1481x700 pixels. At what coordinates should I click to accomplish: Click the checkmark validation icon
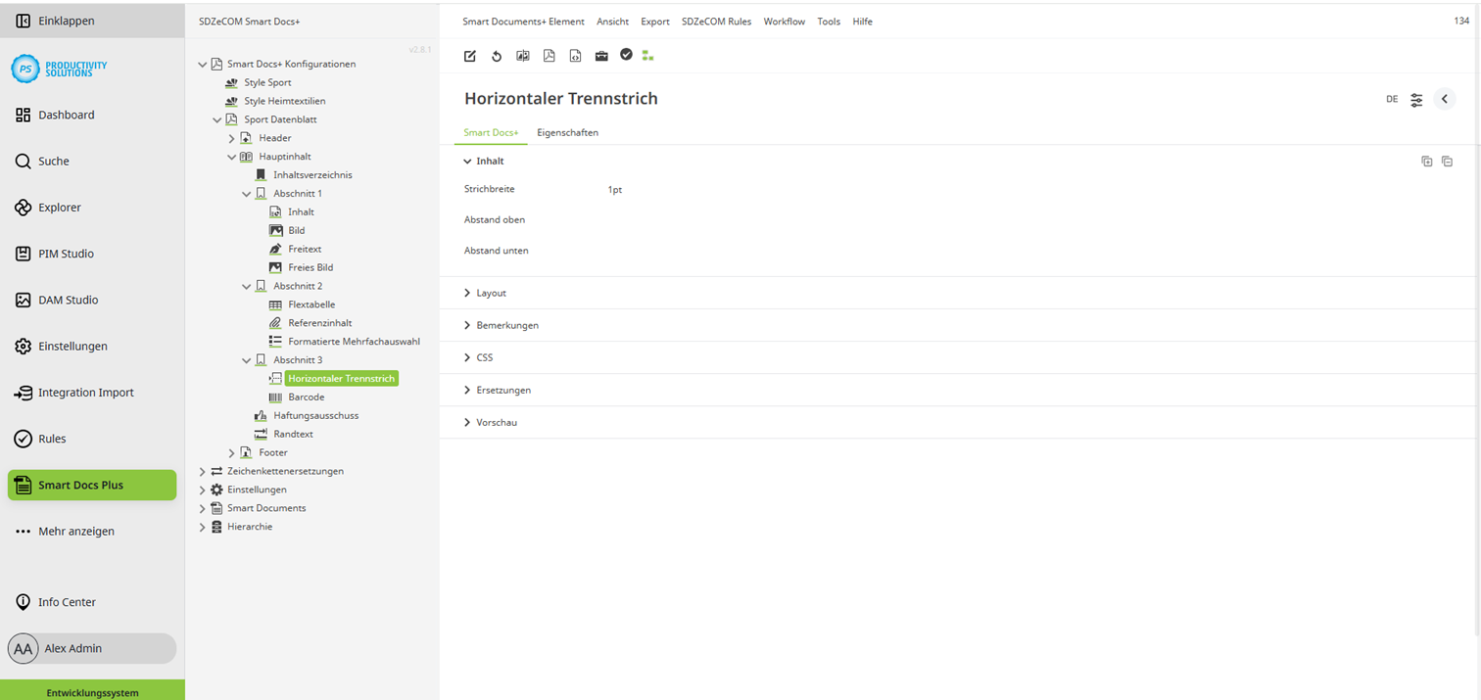(627, 56)
